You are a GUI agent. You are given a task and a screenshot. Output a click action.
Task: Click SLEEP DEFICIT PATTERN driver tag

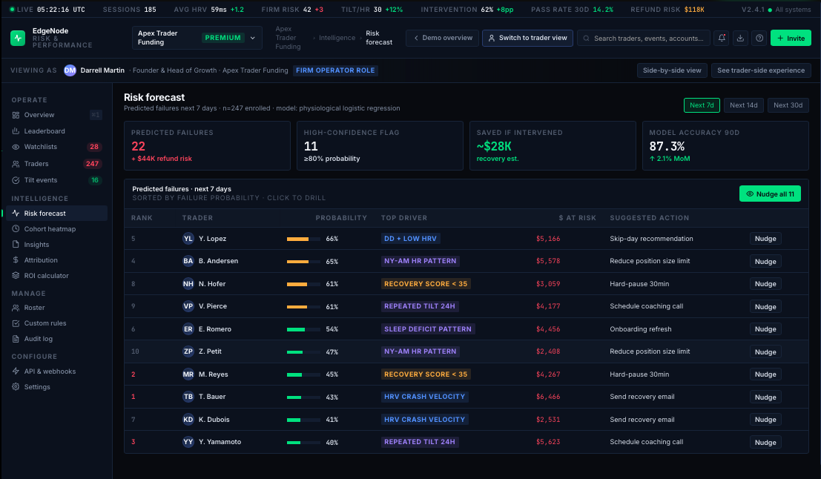428,329
